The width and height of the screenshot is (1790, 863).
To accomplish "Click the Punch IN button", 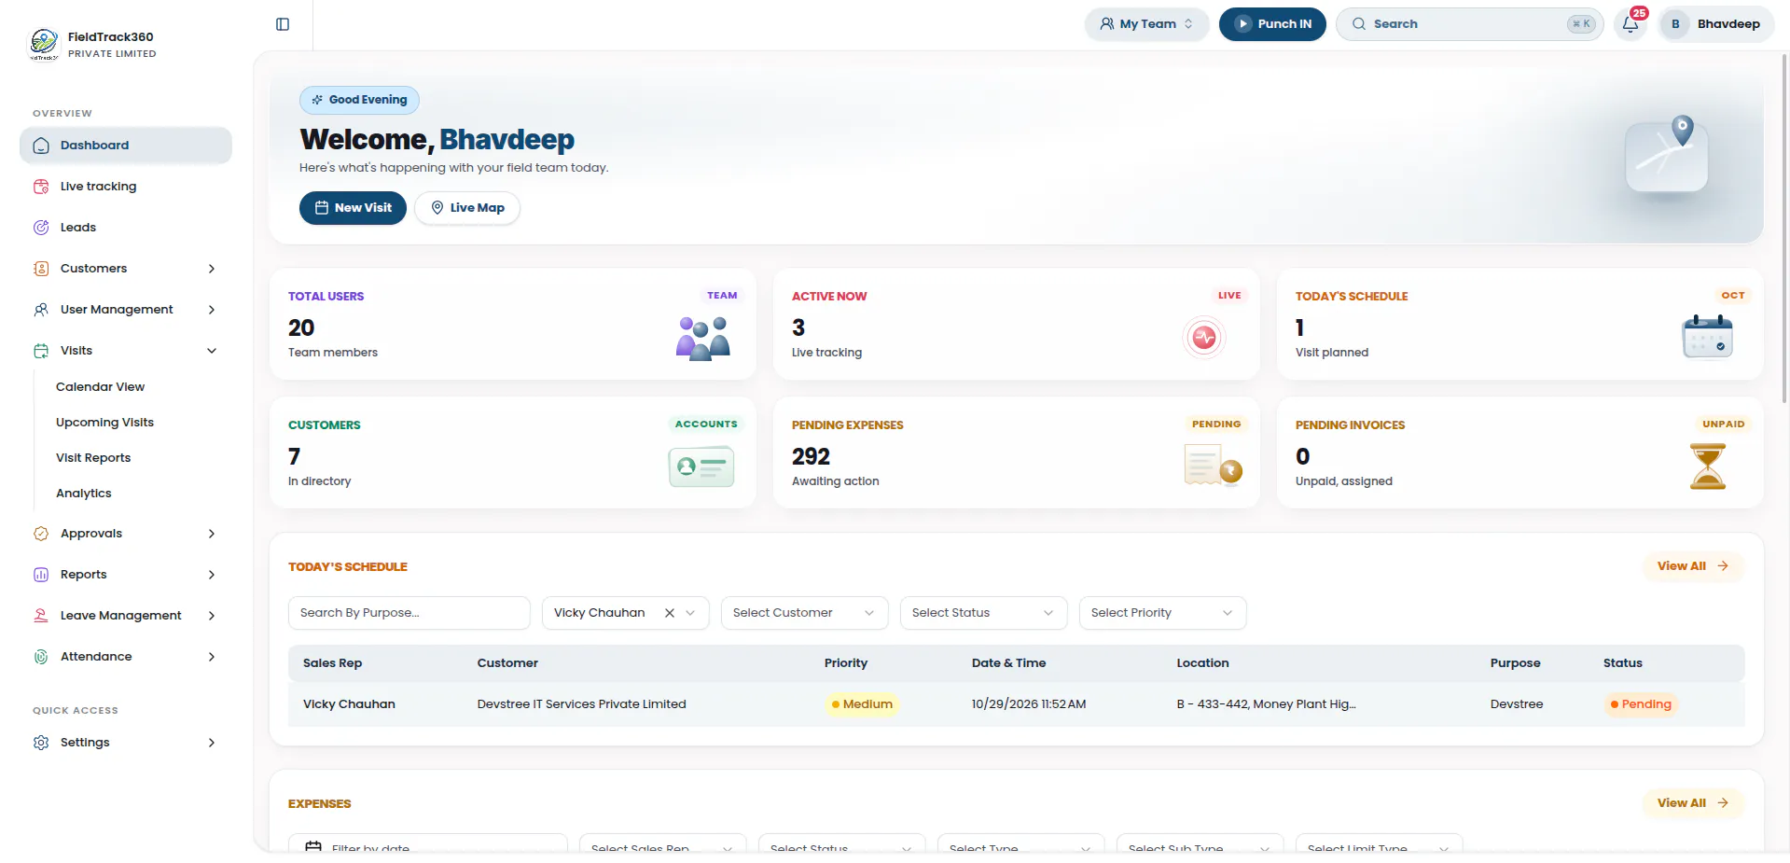I will (x=1272, y=24).
